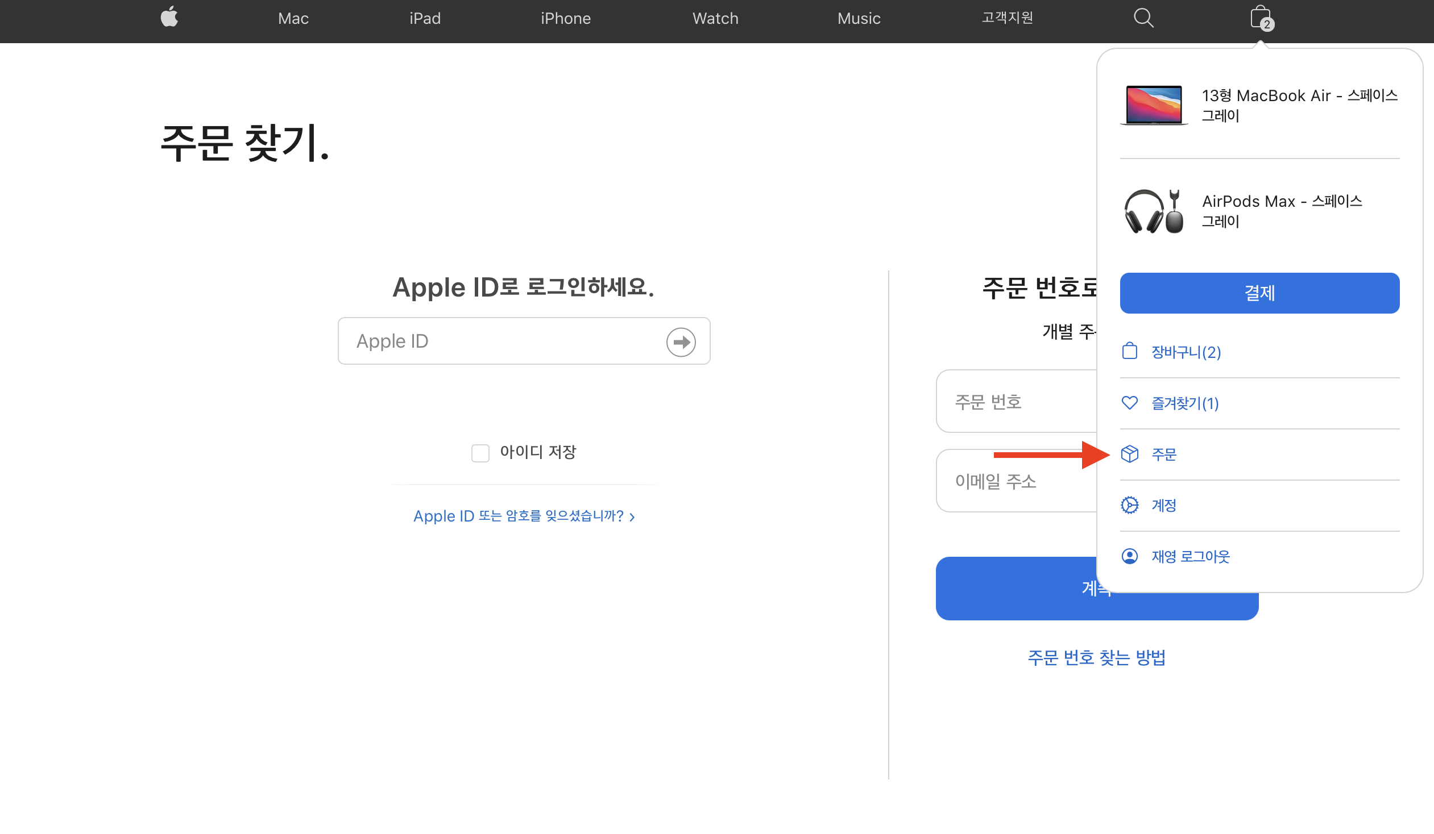Open the Mac menu item

click(x=293, y=19)
